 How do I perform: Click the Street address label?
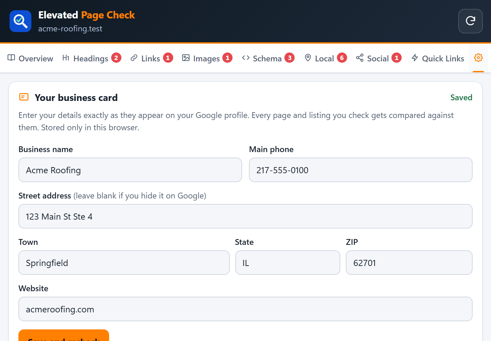click(45, 196)
